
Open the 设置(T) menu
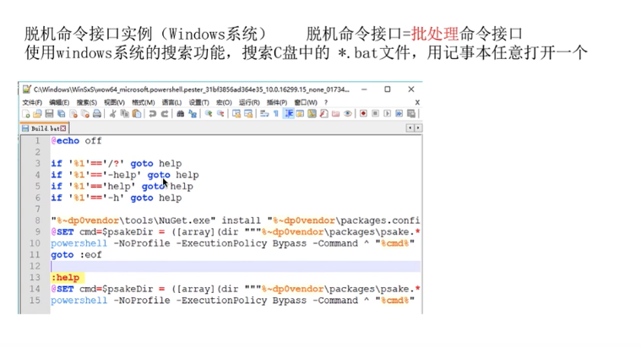click(x=198, y=102)
